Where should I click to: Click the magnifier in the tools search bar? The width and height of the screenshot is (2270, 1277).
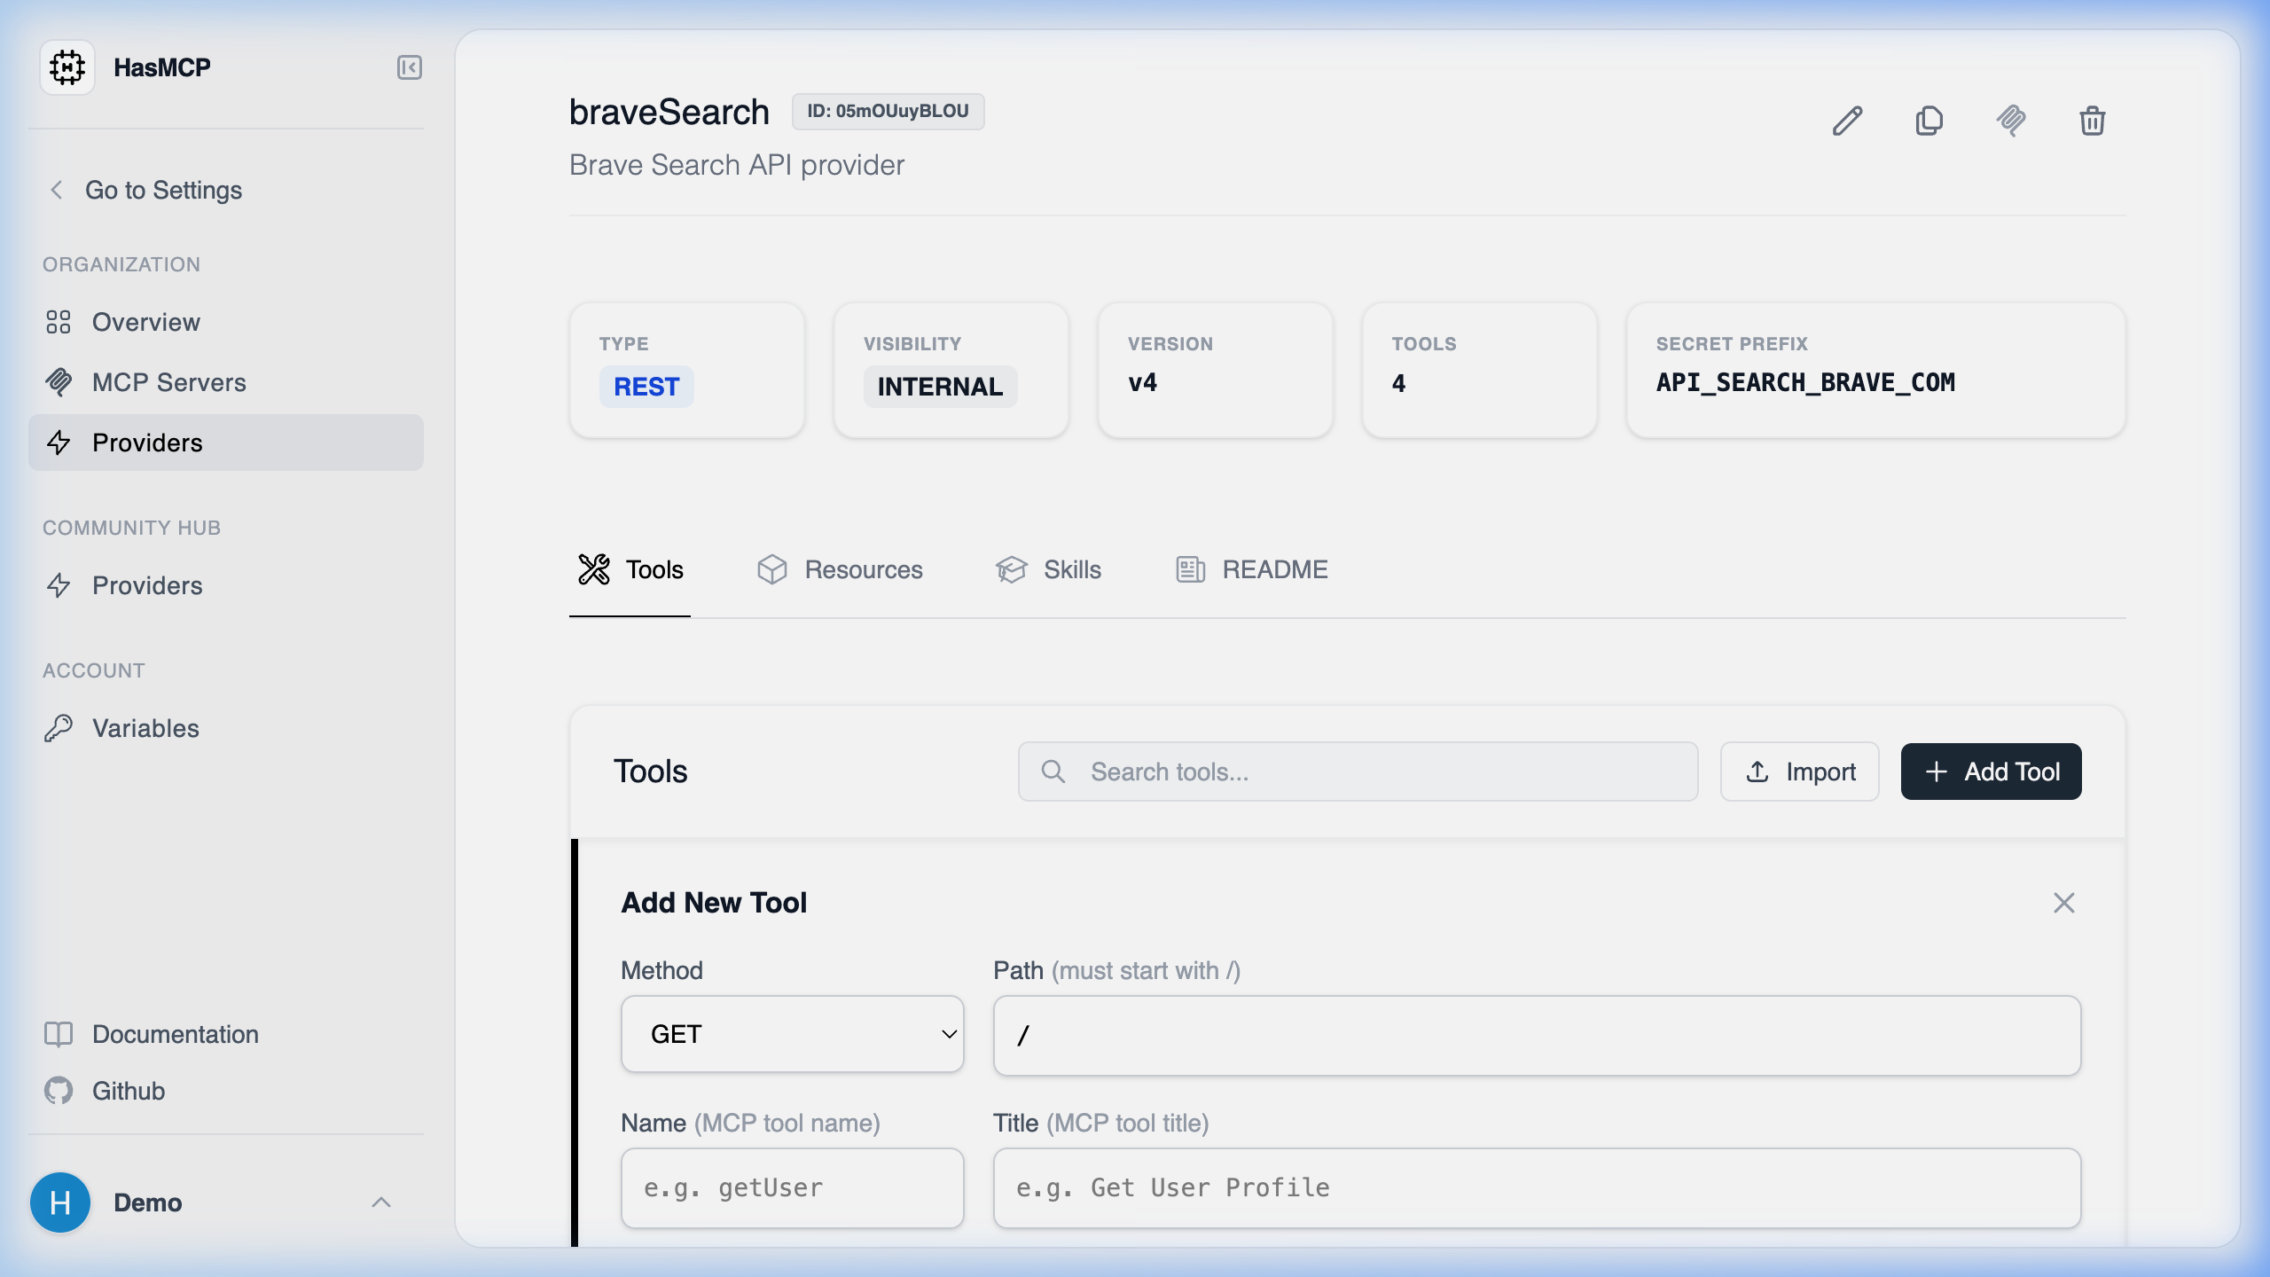click(1054, 772)
